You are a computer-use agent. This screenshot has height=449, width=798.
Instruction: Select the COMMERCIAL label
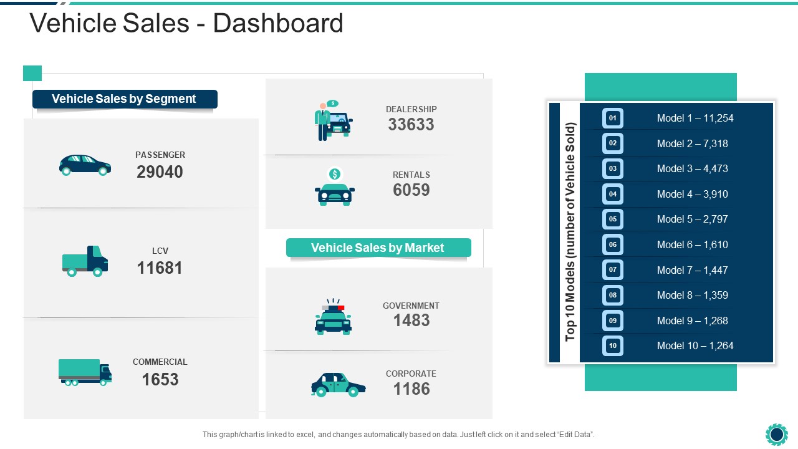160,362
